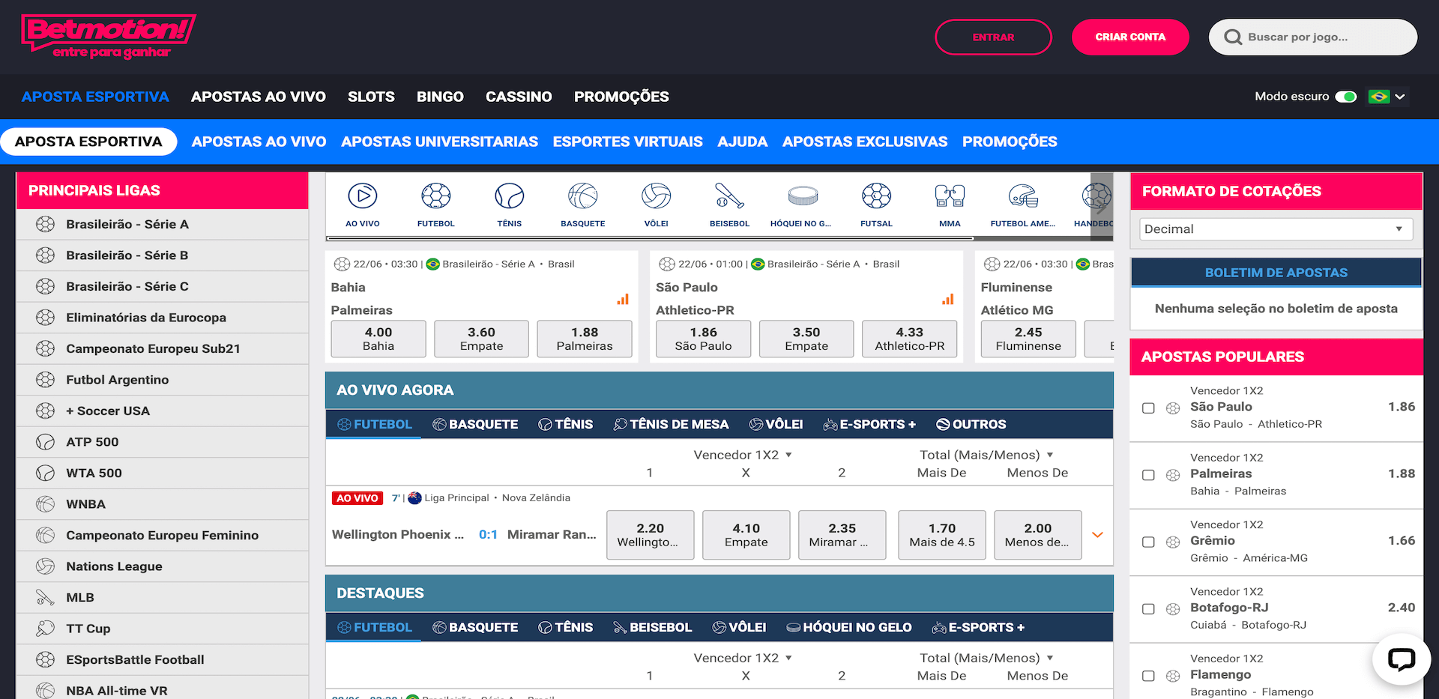Image resolution: width=1439 pixels, height=699 pixels.
Task: Open the live chat bubble
Action: click(x=1402, y=659)
